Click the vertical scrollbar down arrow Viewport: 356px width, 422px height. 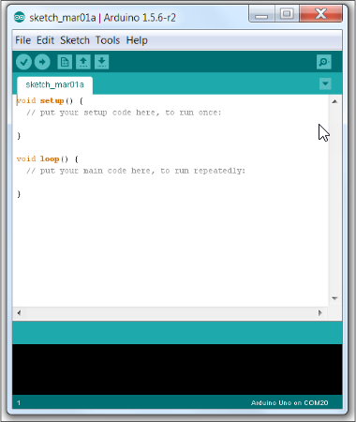click(334, 298)
